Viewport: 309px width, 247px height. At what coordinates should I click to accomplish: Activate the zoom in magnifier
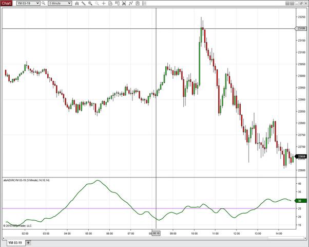tap(90, 3)
